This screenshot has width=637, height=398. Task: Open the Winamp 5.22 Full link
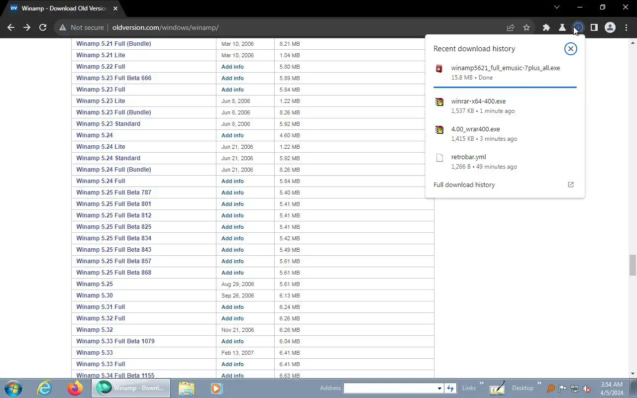[101, 67]
